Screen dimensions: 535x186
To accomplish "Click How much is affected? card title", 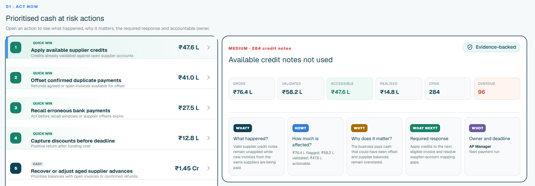I will coord(305,141).
